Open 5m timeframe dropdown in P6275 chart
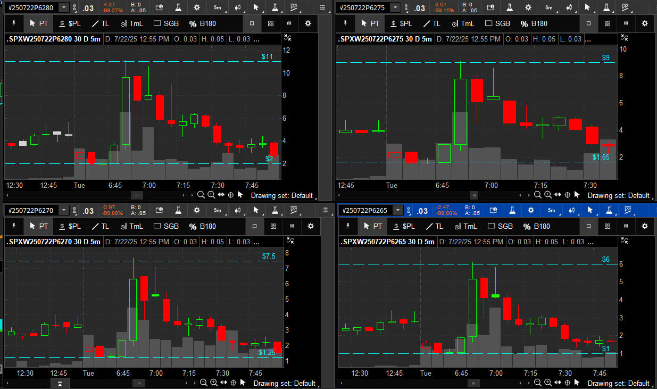The width and height of the screenshot is (657, 389). 548,7
